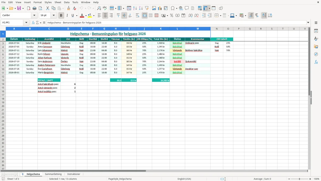Click the Print icon
Image resolution: width=321 pixels, height=181 pixels.
(x=35, y=8)
